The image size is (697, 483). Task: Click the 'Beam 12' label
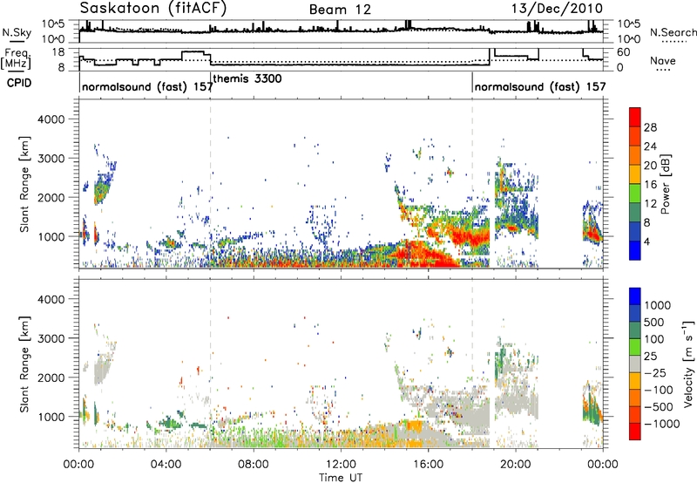(x=340, y=10)
